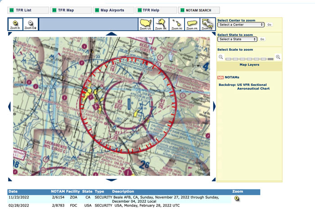Click the Map Layers header
This screenshot has width=315, height=210.
[x=249, y=65]
